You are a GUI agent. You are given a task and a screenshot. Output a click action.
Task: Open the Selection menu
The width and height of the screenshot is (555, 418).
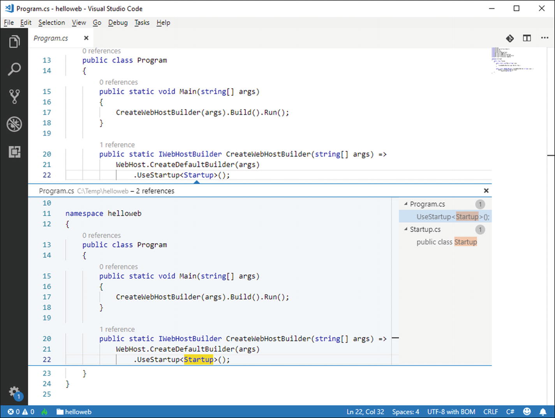pos(51,23)
